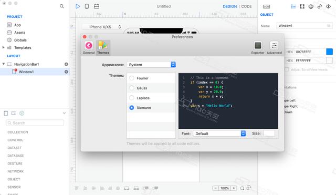
Task: Switch to the Themes preferences pane
Action: [x=103, y=48]
